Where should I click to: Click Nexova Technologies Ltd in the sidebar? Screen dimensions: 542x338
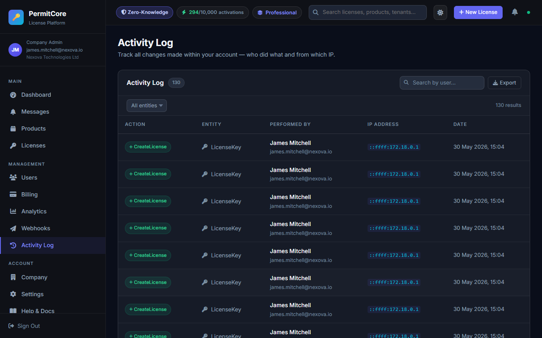53,57
